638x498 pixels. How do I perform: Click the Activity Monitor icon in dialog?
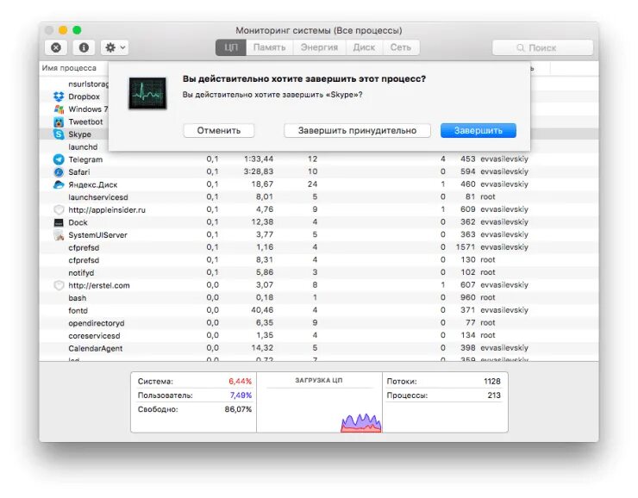click(x=147, y=93)
